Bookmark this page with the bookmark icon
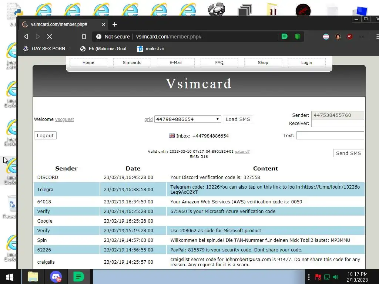Image resolution: width=379 pixels, height=284 pixels. [x=84, y=37]
